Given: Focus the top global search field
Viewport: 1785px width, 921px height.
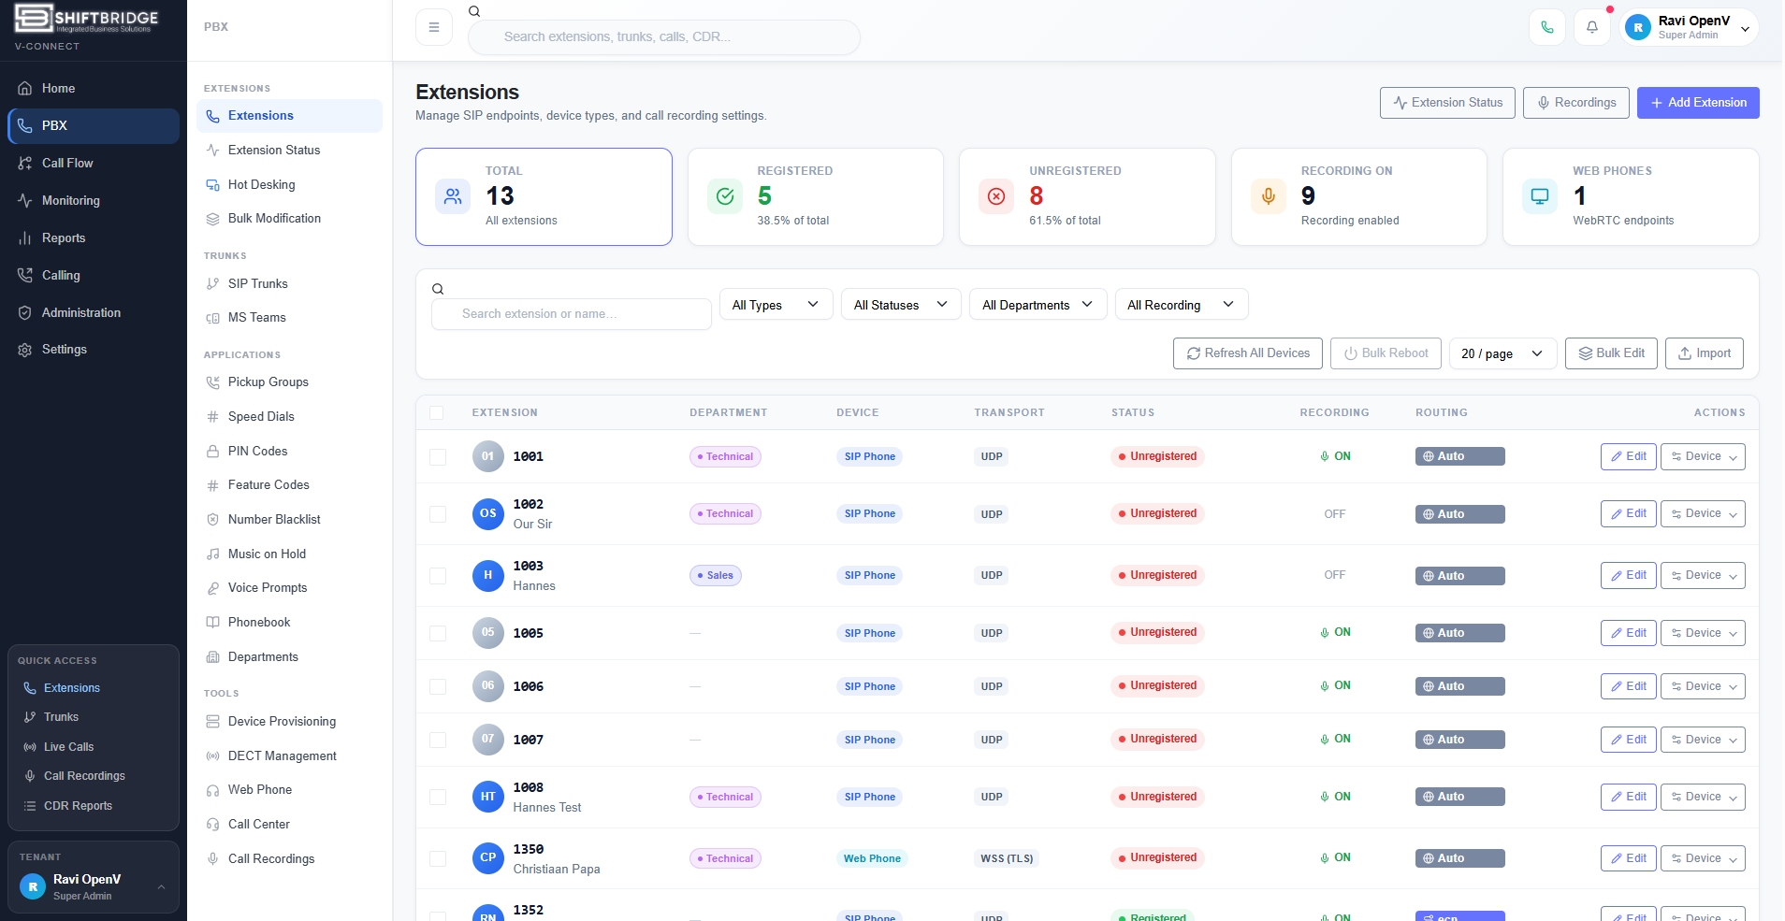Looking at the screenshot, I should (663, 36).
